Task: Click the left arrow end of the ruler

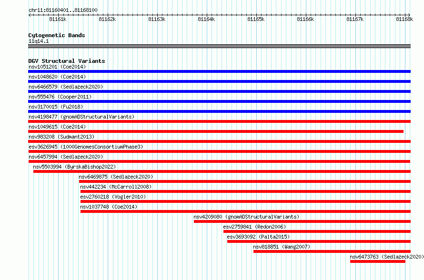Action: click(30, 15)
